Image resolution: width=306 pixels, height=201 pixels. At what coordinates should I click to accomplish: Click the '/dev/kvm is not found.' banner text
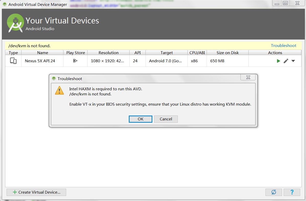(29, 46)
